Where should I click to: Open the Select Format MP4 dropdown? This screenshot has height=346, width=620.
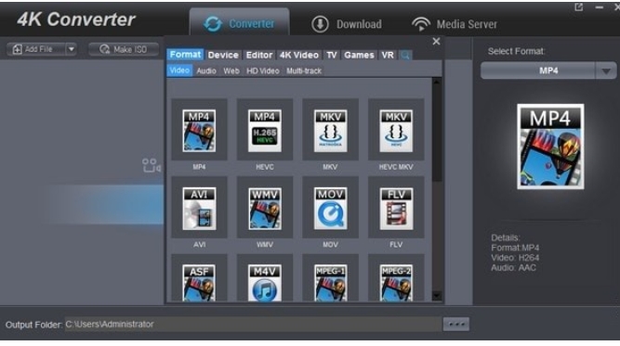point(548,70)
